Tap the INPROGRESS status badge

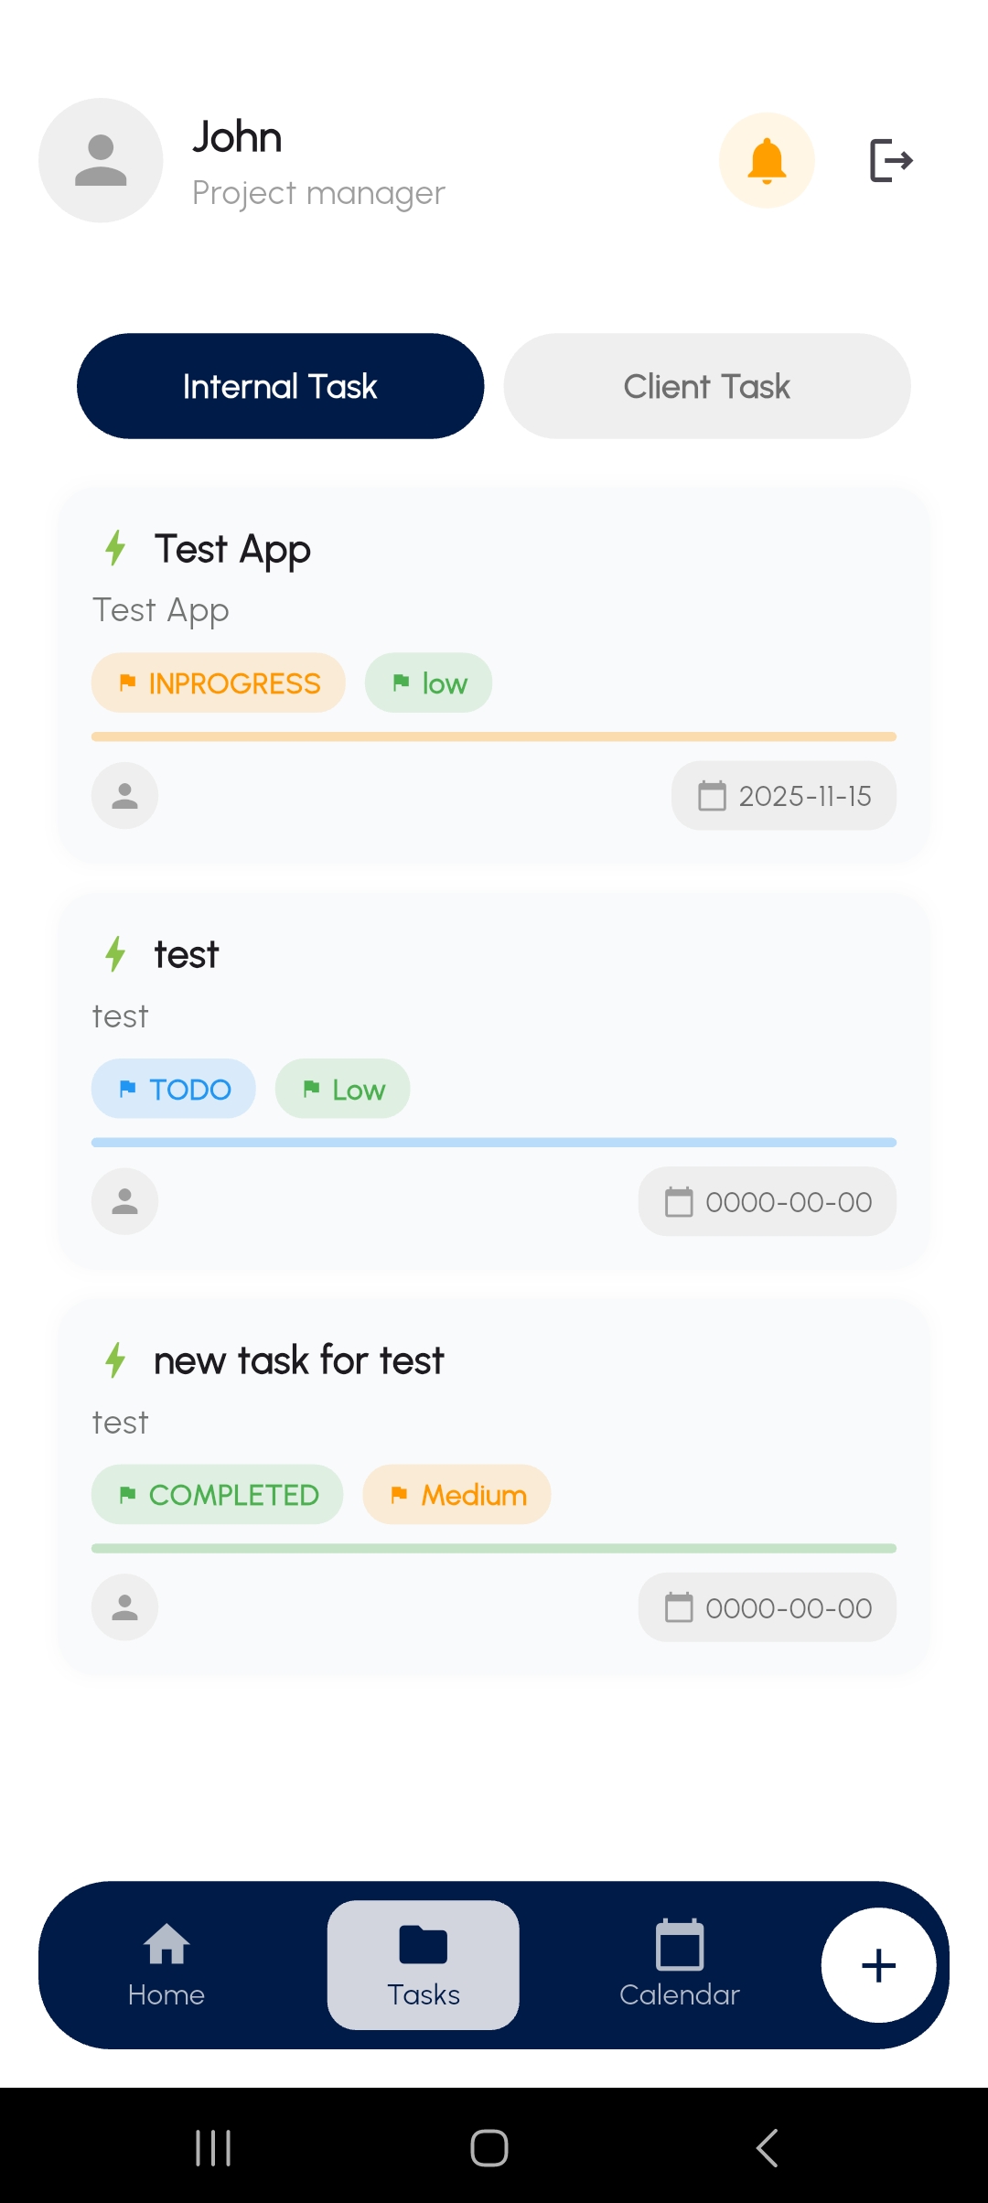(x=219, y=683)
